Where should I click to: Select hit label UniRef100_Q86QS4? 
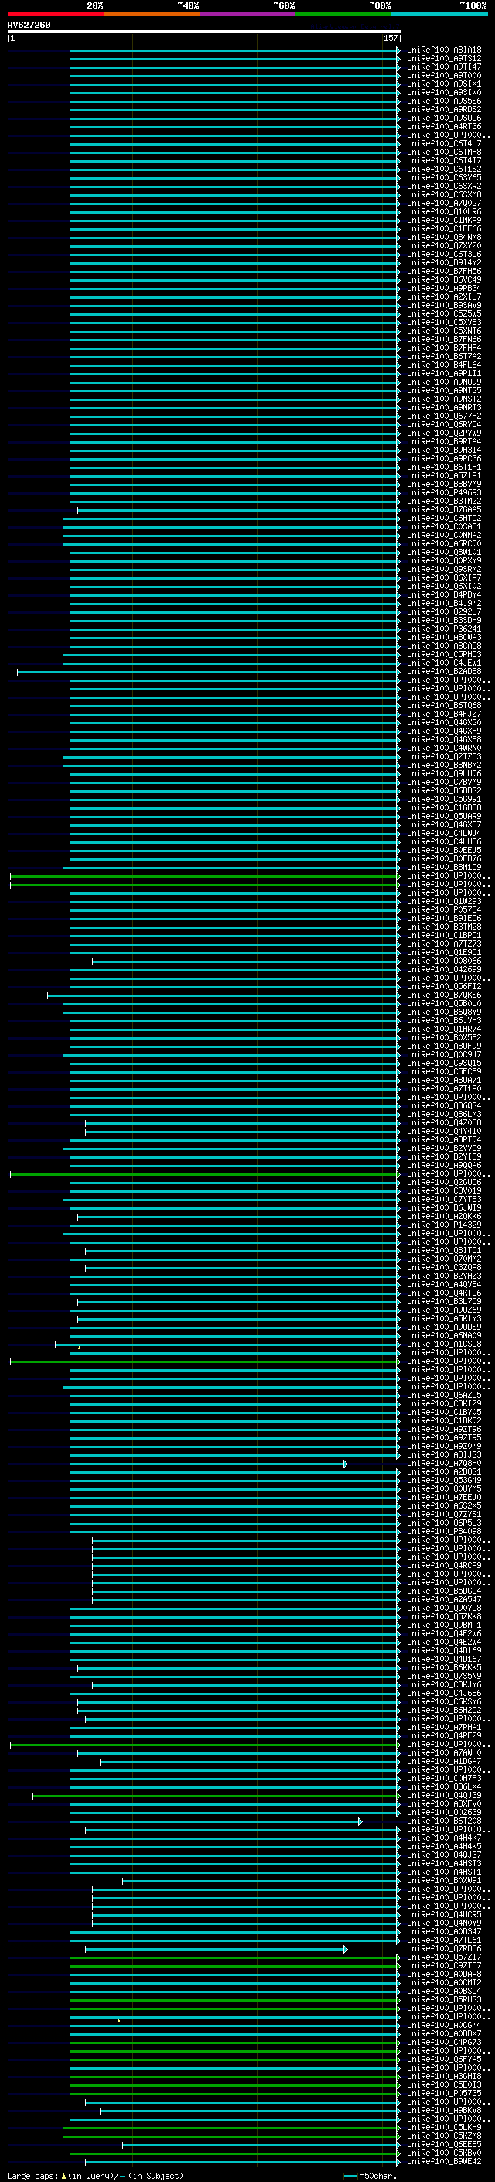(443, 1105)
